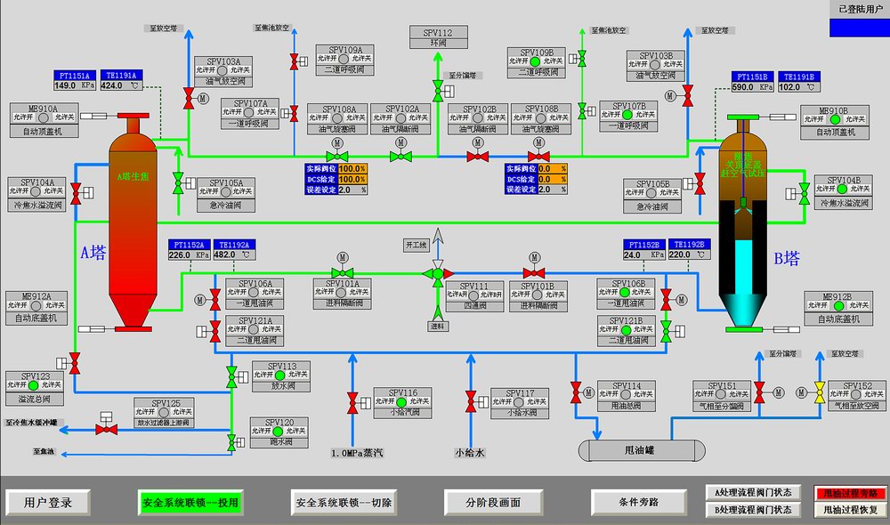
Task: Click the SPV123 溢流总阀 valve symbol
Action: tap(75, 363)
